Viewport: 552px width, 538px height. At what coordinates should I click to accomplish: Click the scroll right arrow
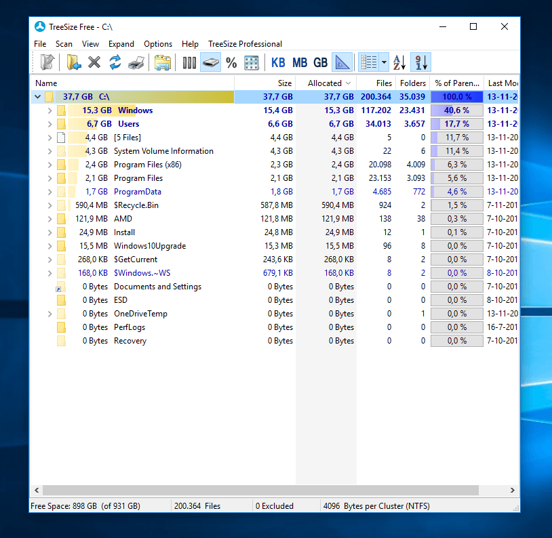pyautogui.click(x=512, y=490)
